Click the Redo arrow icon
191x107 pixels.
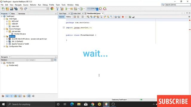click(x=26, y=9)
